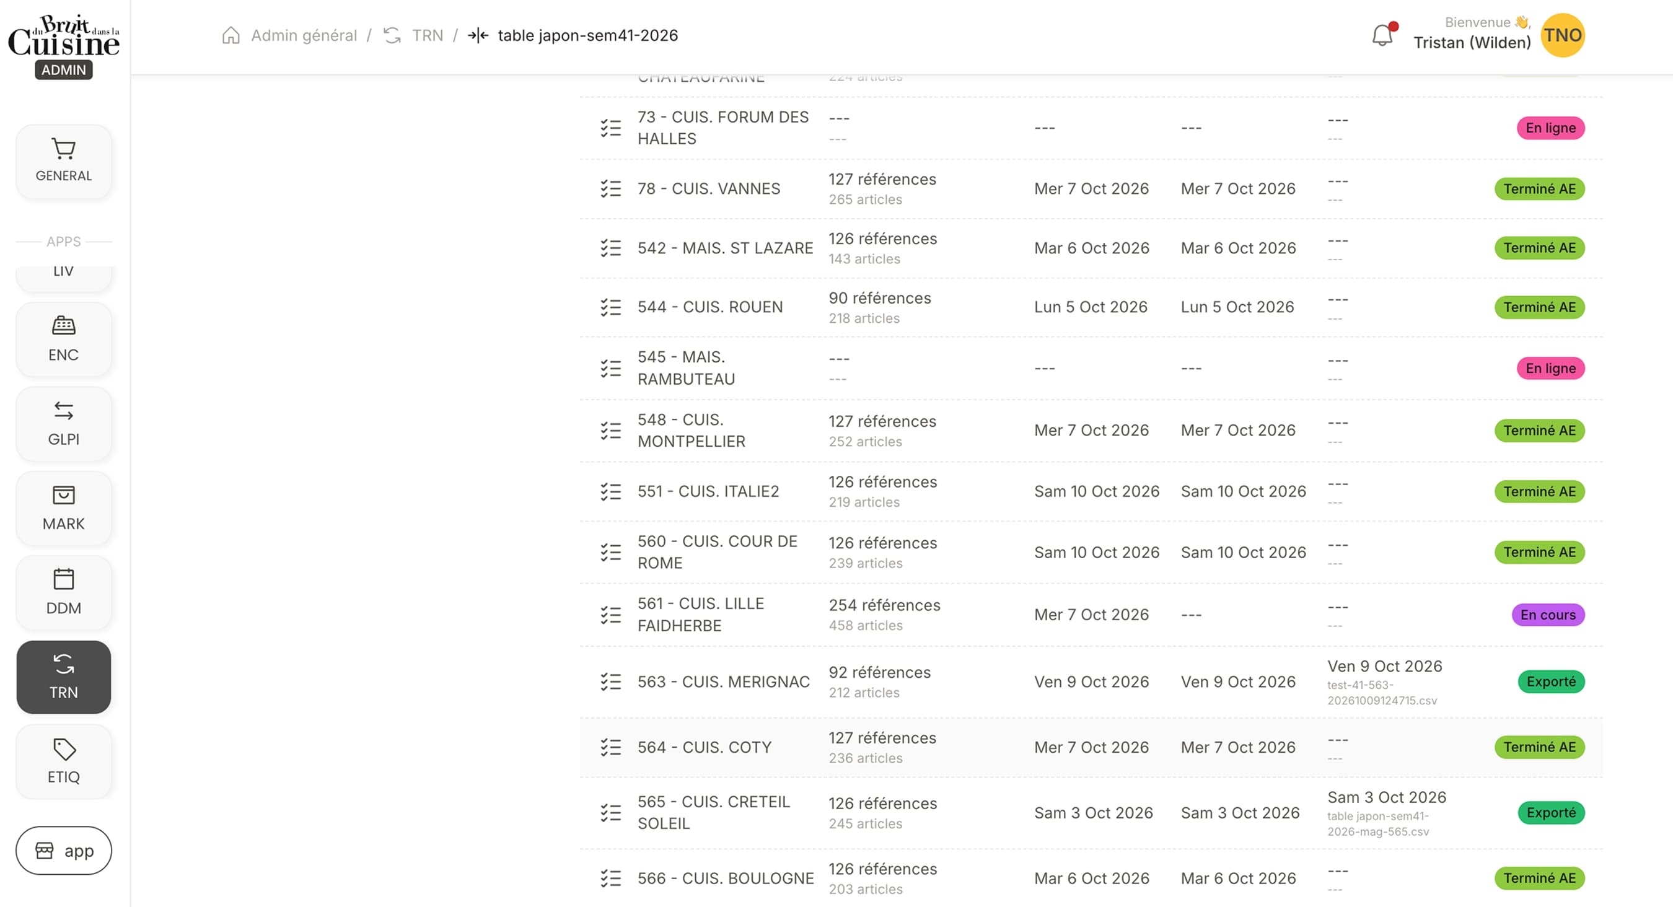Click 'Tristan (Wilden)' user name

coord(1472,43)
